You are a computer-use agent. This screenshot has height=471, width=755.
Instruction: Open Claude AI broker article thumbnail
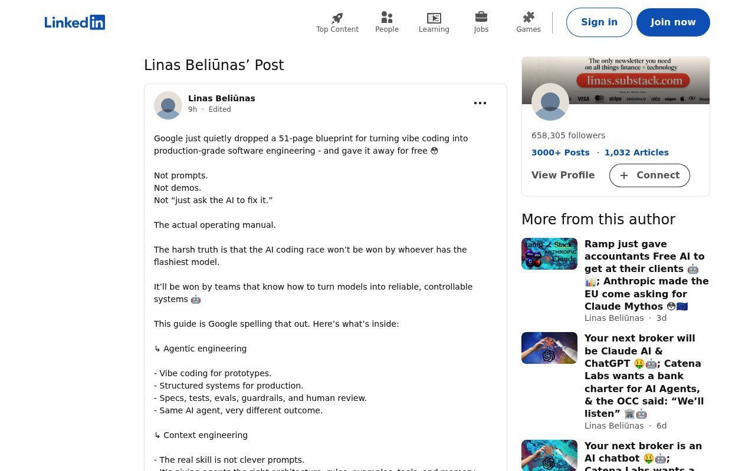click(549, 348)
